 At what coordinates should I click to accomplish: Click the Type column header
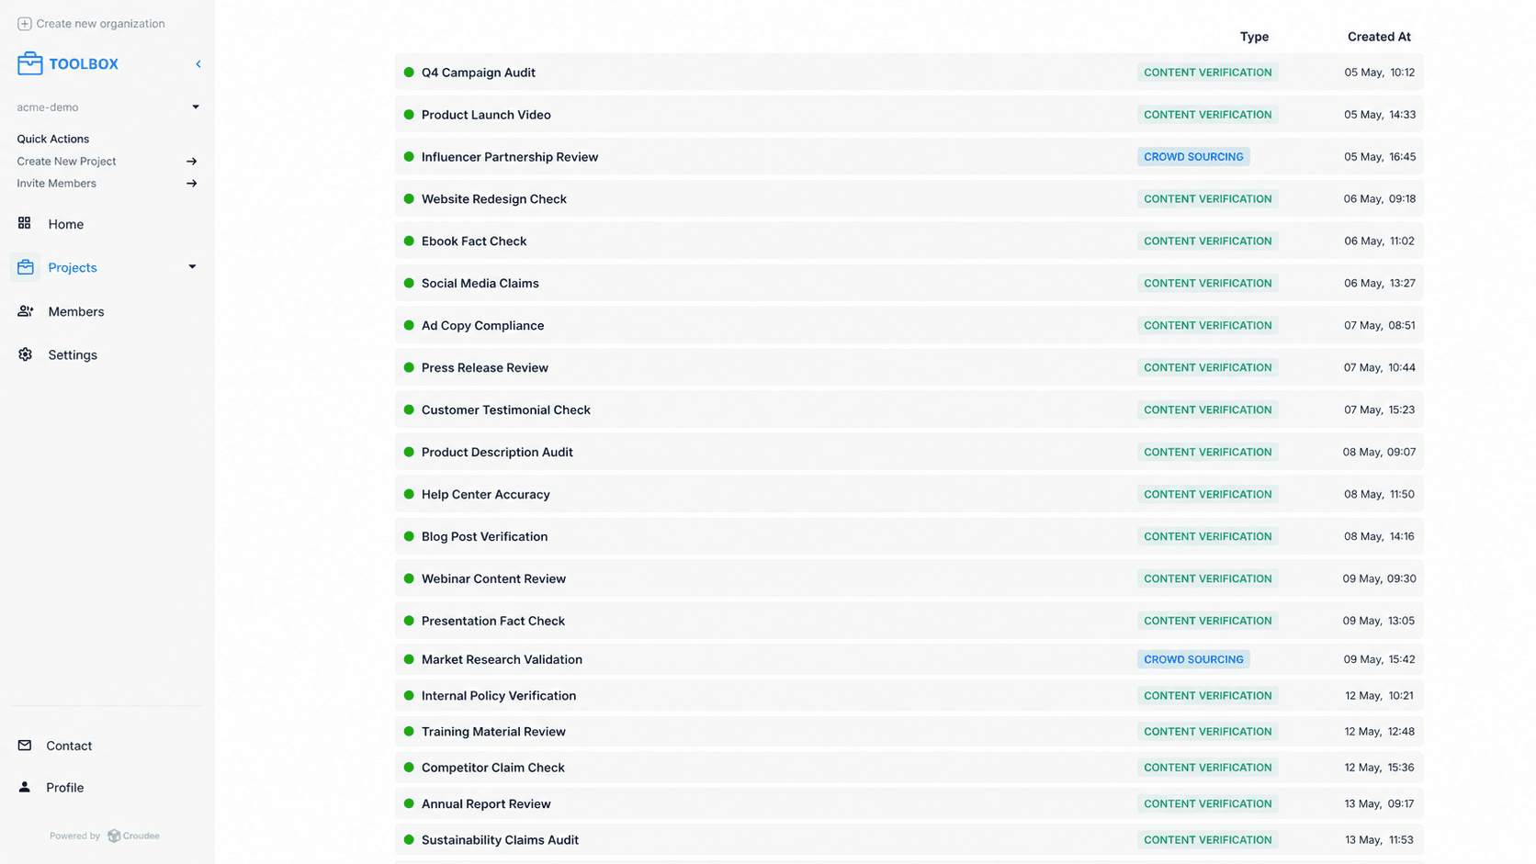[1254, 37]
